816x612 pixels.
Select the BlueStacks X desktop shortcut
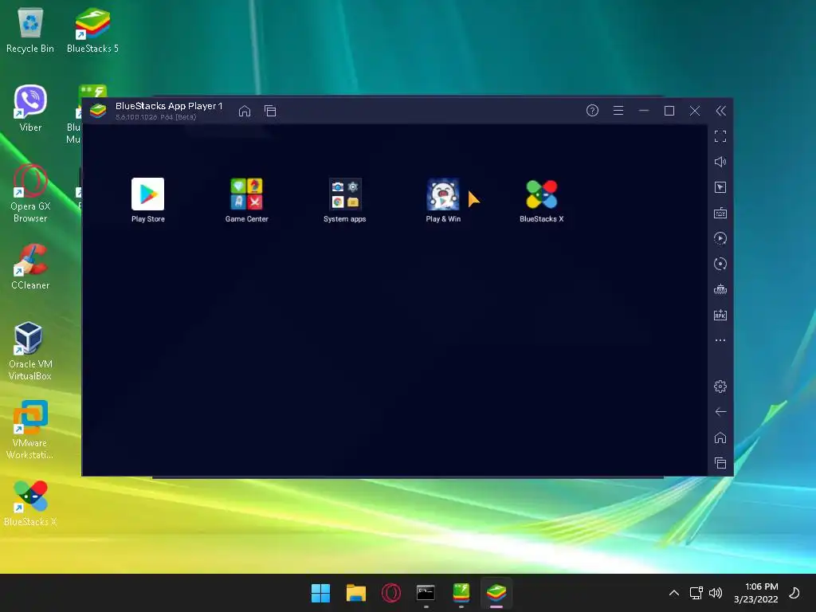coord(30,504)
